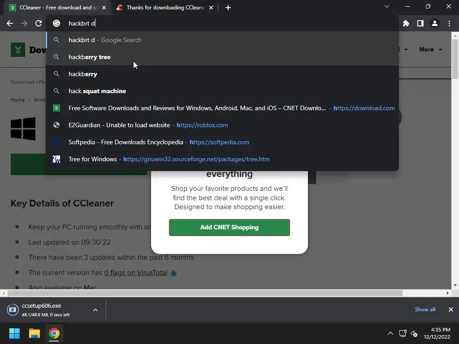Image resolution: width=459 pixels, height=344 pixels.
Task: Click the Chrome taskbar icon
Action: click(x=54, y=333)
